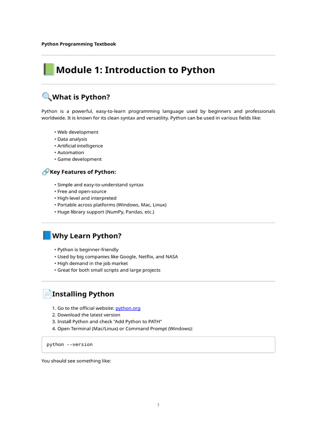Click the chain link icon by Key Features
Screen dimensions: 317x423
click(x=45, y=172)
